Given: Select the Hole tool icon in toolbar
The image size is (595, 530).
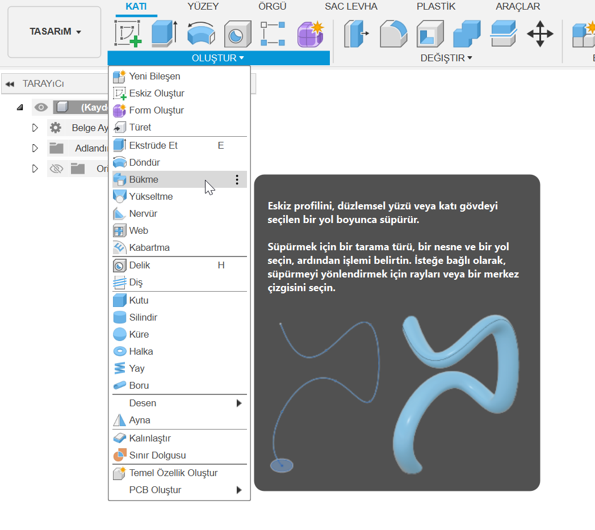Looking at the screenshot, I should (x=238, y=33).
